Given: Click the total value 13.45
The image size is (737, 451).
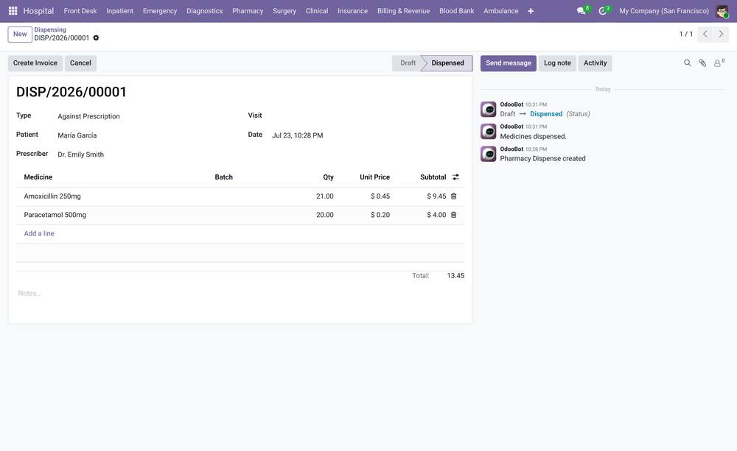Looking at the screenshot, I should [x=455, y=275].
